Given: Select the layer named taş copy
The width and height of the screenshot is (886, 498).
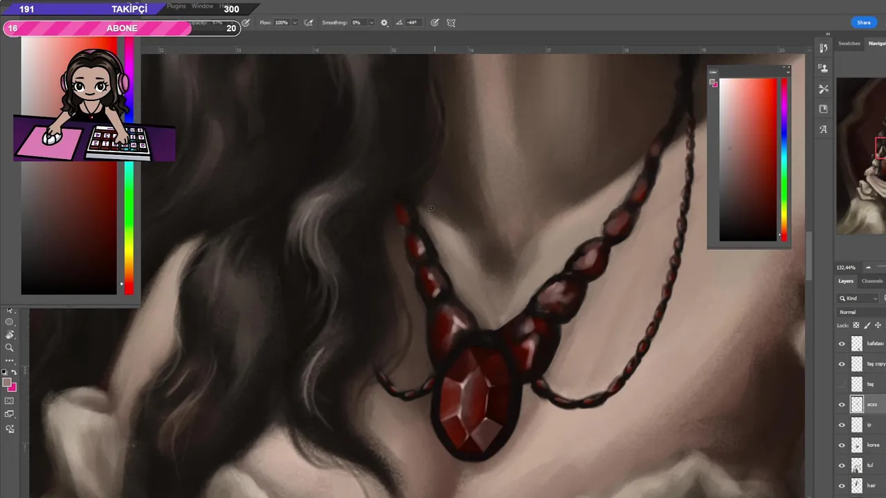Looking at the screenshot, I should point(876,364).
